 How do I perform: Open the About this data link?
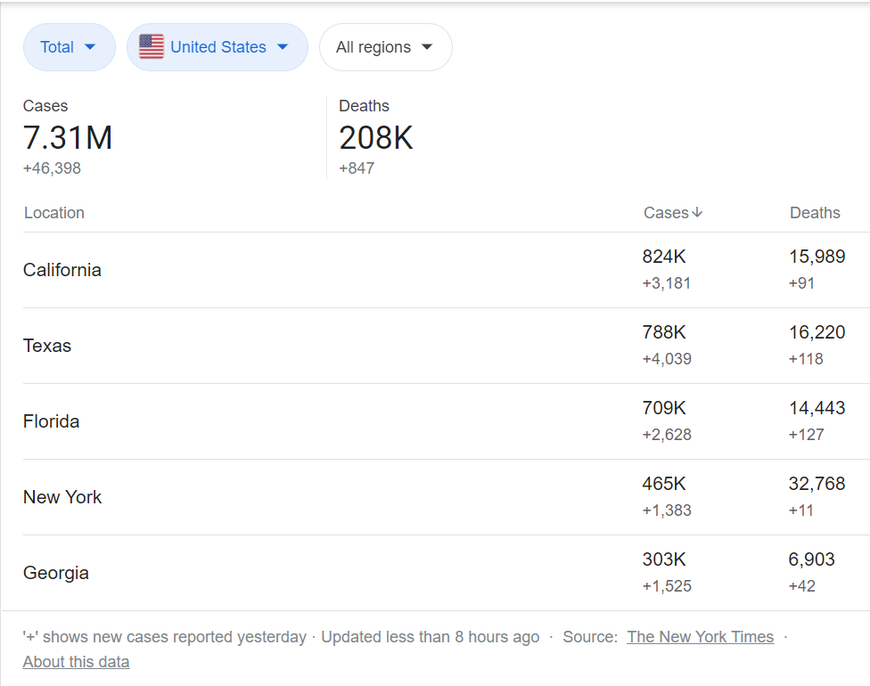pyautogui.click(x=76, y=662)
